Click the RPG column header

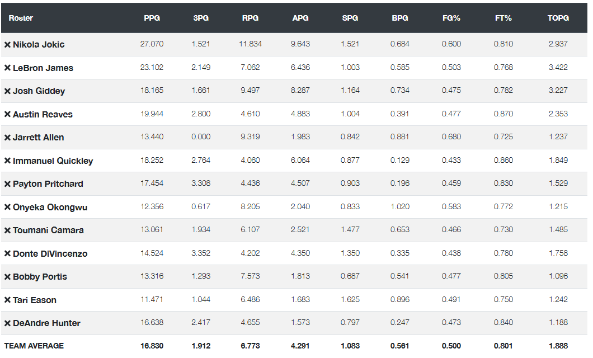click(x=250, y=18)
